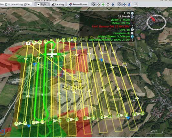Click the flight-time clock icon
172x138 pixels.
tap(132, 13)
